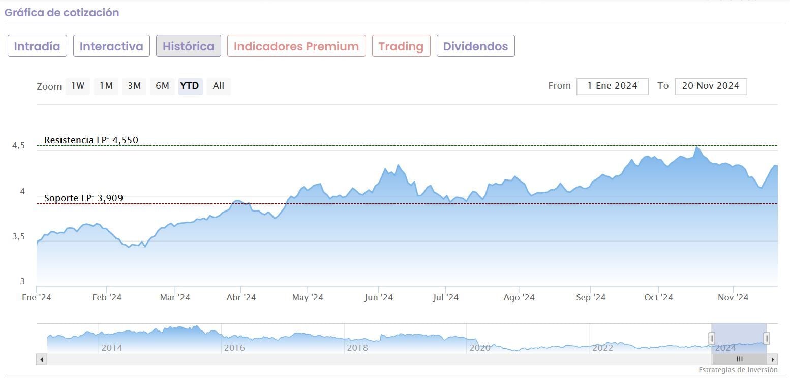Click the right scroll arrow of navigator
The height and width of the screenshot is (391, 790).
click(773, 359)
